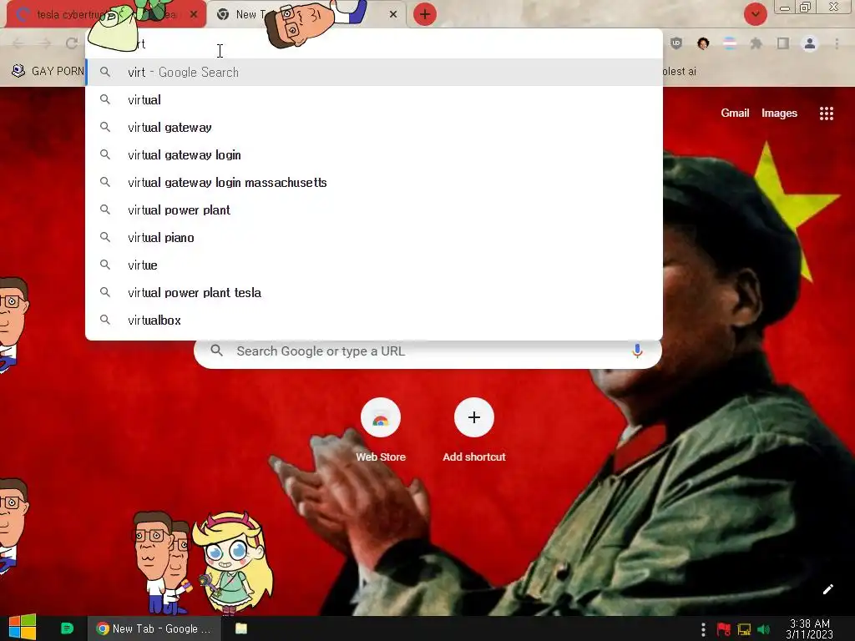This screenshot has width=855, height=641.
Task: Open the New Tab - Google taskbar button
Action: [154, 628]
